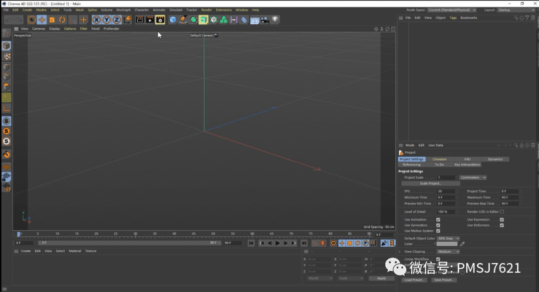
Task: Open Default Object Color dropdown
Action: pyautogui.click(x=448, y=238)
